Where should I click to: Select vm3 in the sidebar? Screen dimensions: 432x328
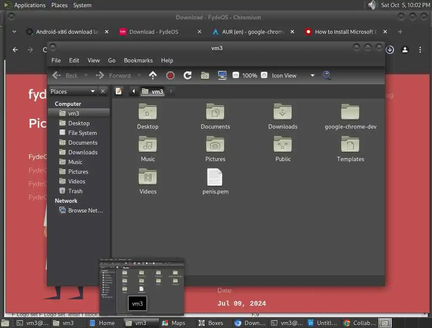[x=79, y=113]
